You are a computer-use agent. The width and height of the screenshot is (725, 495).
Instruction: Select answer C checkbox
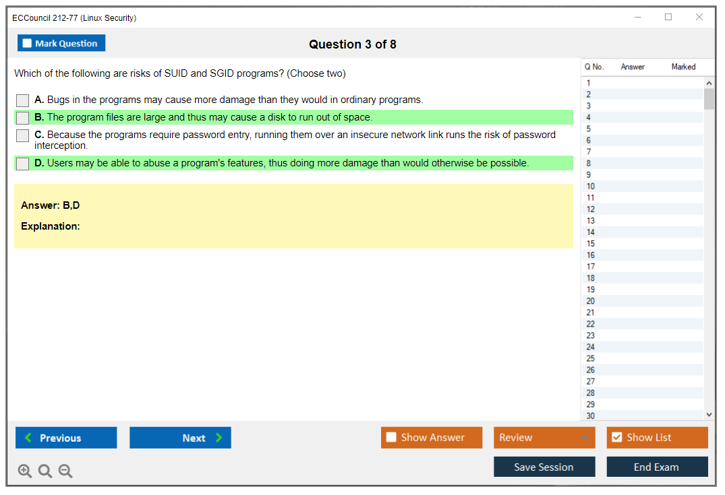pyautogui.click(x=23, y=135)
